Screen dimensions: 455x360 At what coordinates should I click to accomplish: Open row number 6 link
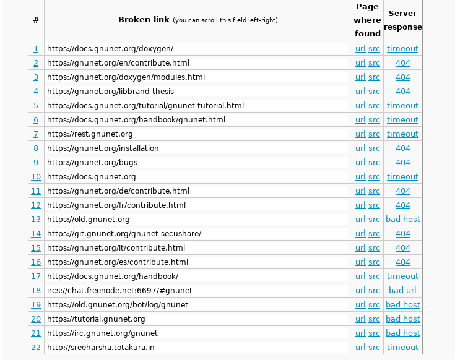click(36, 119)
